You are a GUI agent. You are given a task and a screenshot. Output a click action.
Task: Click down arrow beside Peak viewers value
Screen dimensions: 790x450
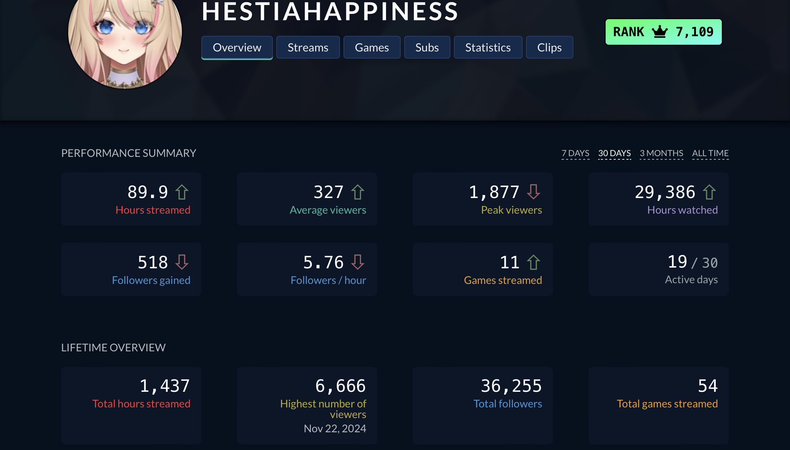point(533,192)
